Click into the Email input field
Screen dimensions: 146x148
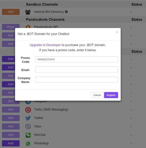coord(77,69)
